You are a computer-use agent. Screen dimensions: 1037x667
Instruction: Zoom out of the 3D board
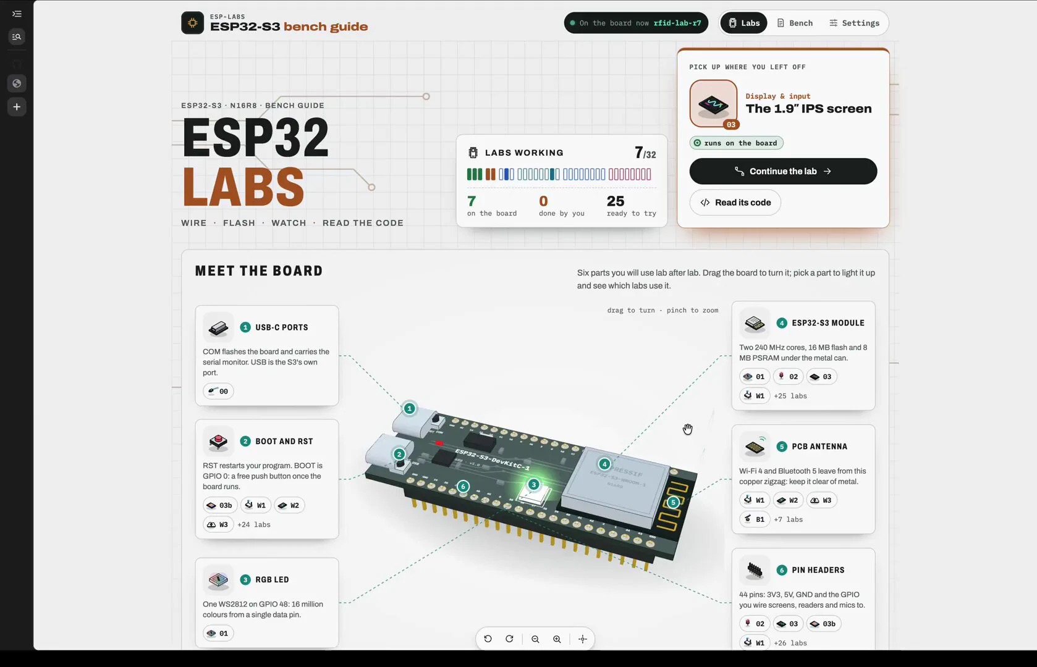[535, 639]
